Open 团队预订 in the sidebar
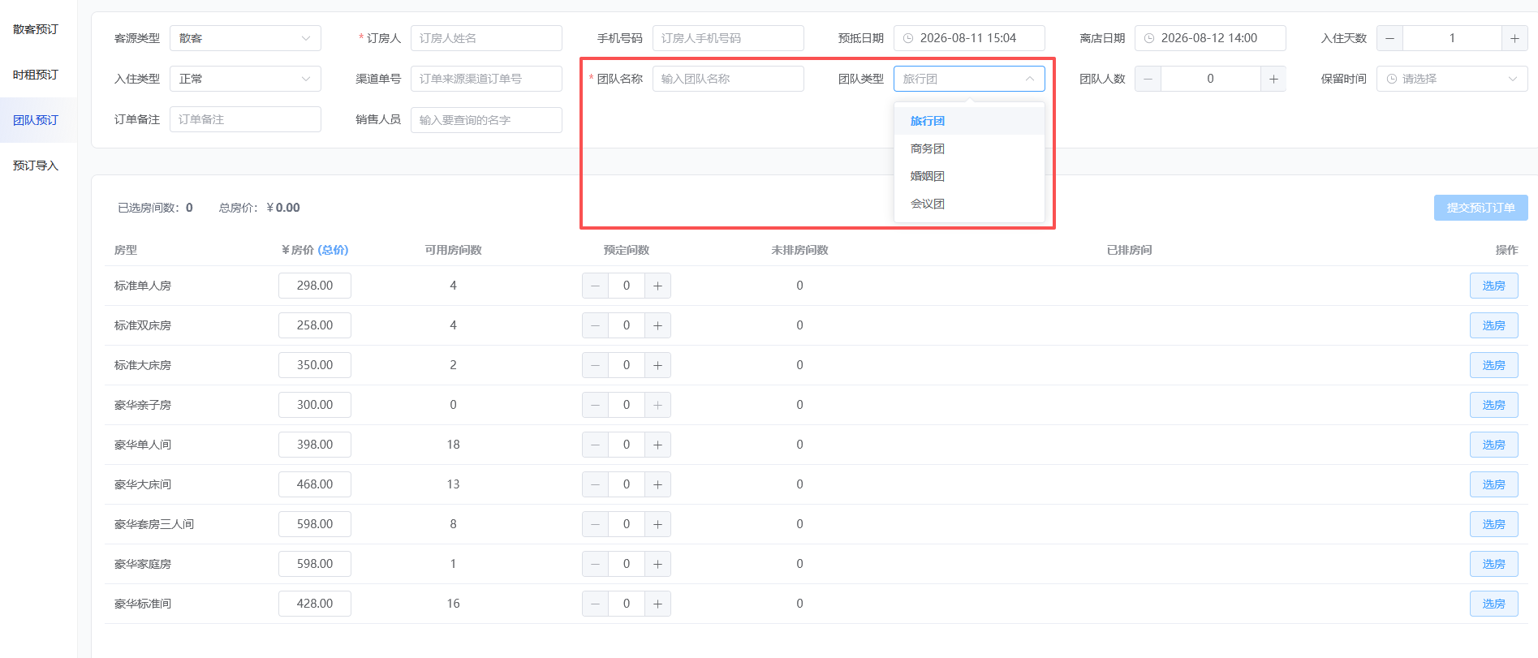The height and width of the screenshot is (658, 1538). click(38, 120)
